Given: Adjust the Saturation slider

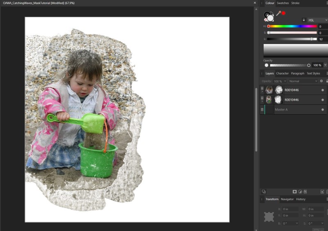Looking at the screenshot, I should click(x=292, y=33).
